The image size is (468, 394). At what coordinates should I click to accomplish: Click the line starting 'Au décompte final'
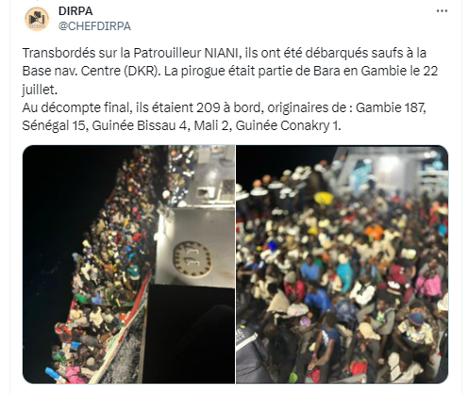click(225, 107)
